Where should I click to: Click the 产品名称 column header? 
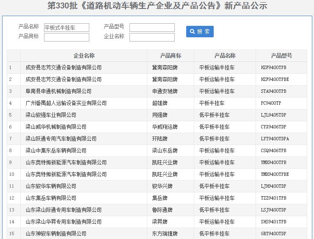point(225,56)
